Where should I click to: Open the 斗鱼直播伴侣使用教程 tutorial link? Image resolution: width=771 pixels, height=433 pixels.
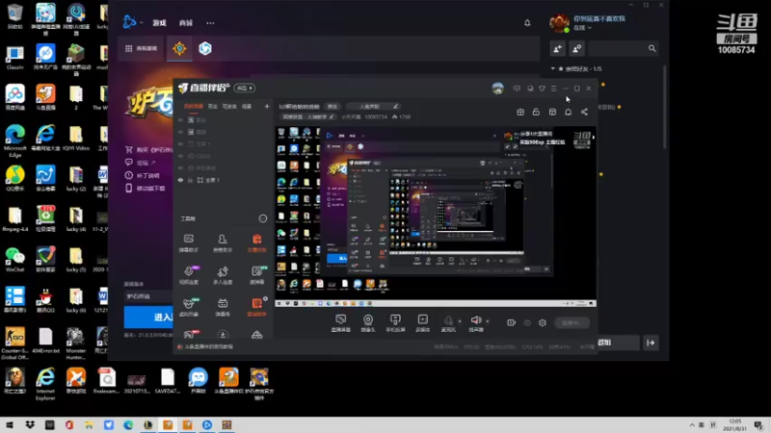(x=208, y=346)
